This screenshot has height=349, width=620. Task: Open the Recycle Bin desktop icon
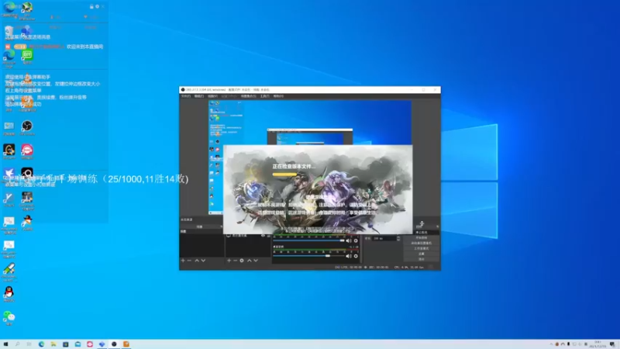point(9,33)
